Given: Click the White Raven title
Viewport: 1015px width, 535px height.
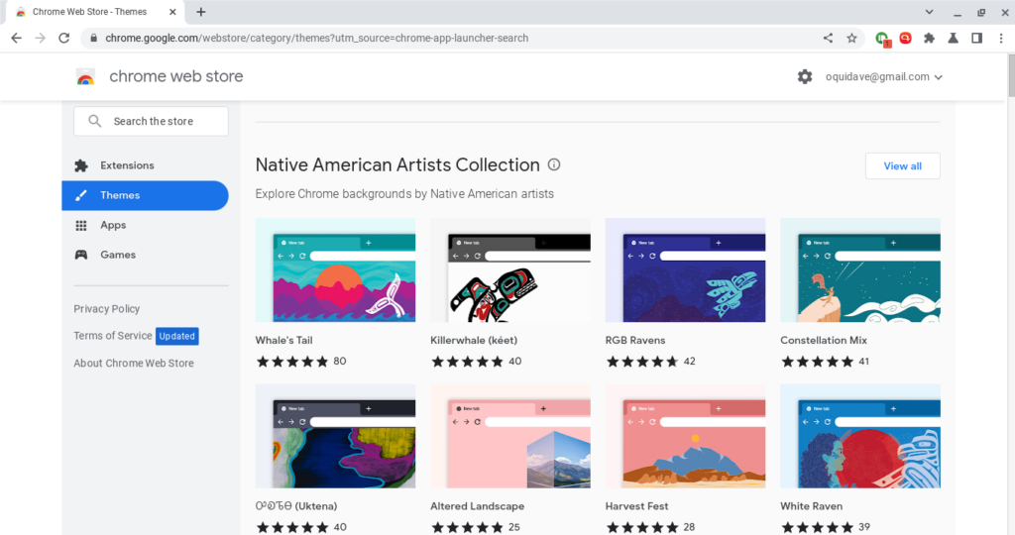Looking at the screenshot, I should [x=811, y=506].
